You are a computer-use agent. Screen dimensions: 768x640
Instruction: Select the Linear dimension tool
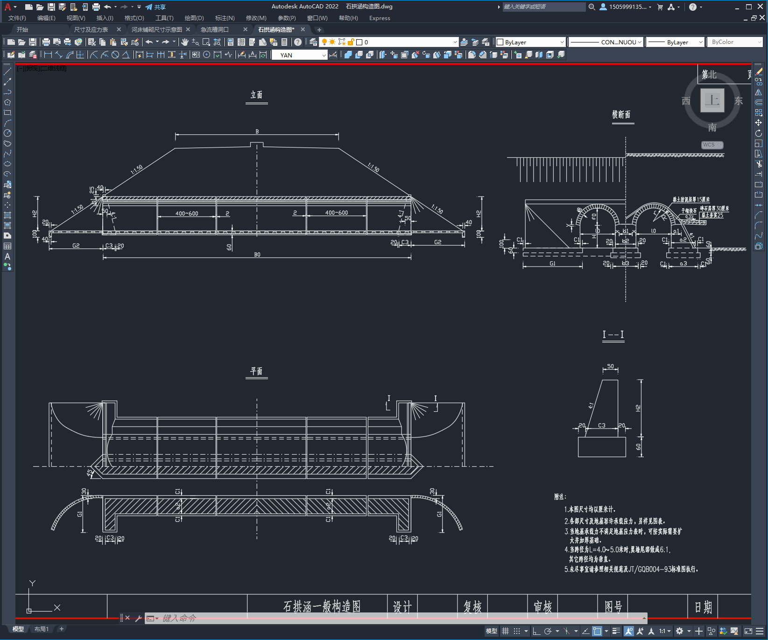point(48,55)
